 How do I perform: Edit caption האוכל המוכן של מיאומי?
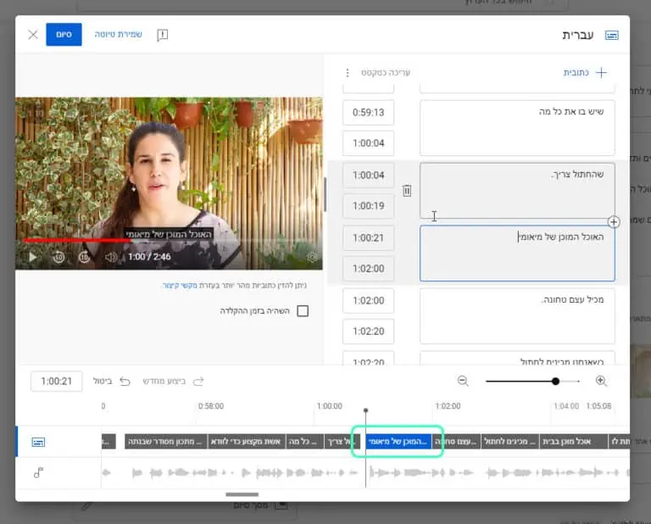click(517, 254)
